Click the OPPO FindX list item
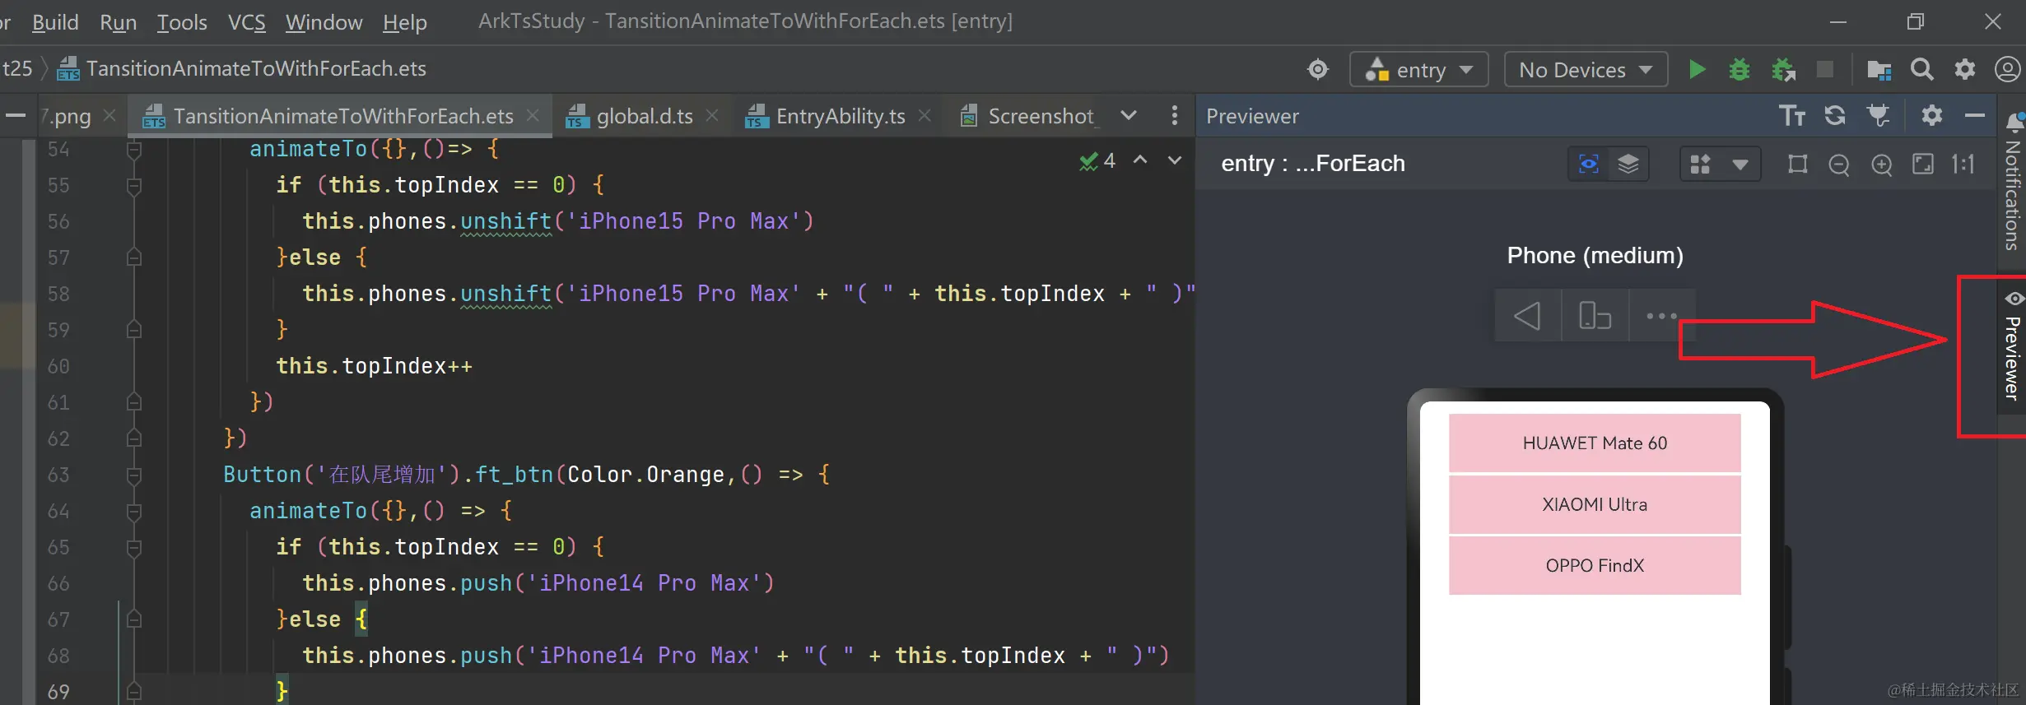2026x705 pixels. click(1595, 566)
